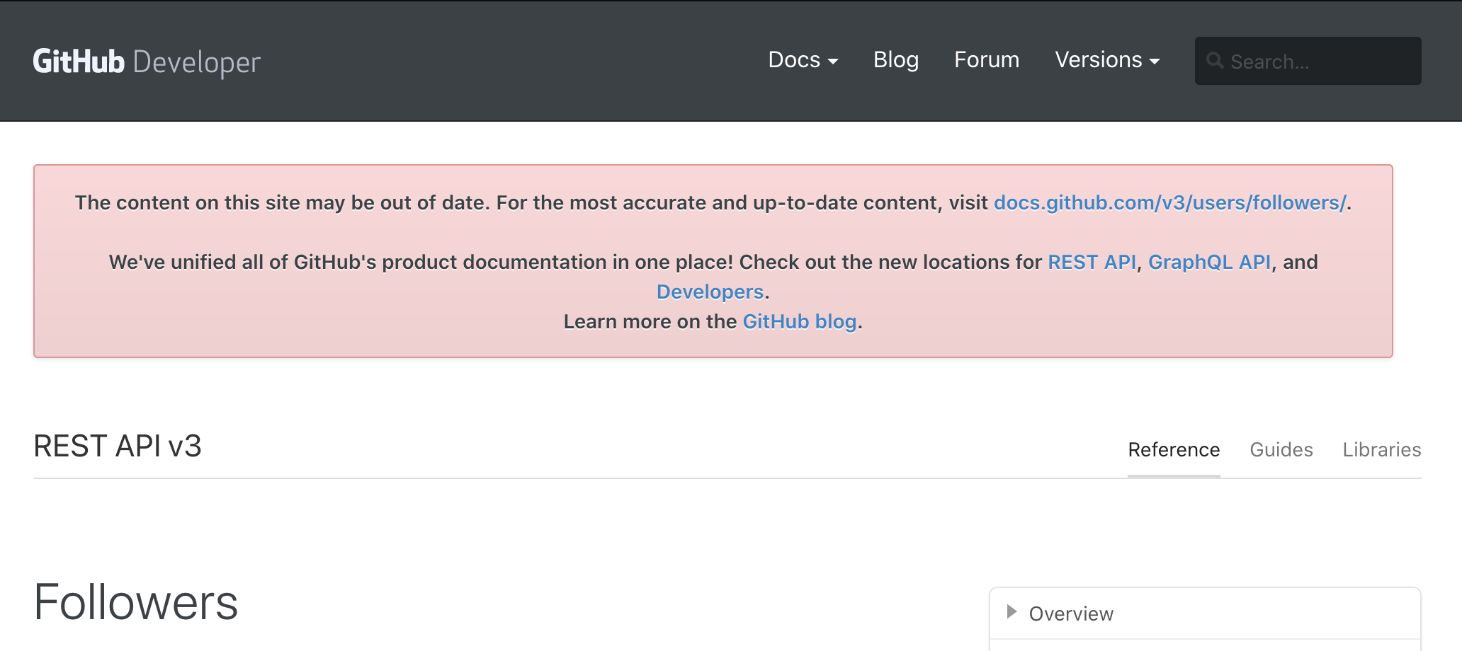Switch to the Libraries tab

1382,450
